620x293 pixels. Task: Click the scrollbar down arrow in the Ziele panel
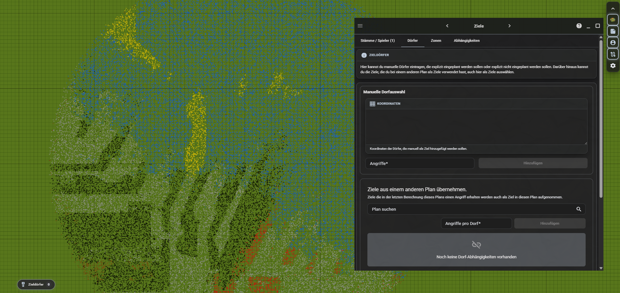pos(601,268)
